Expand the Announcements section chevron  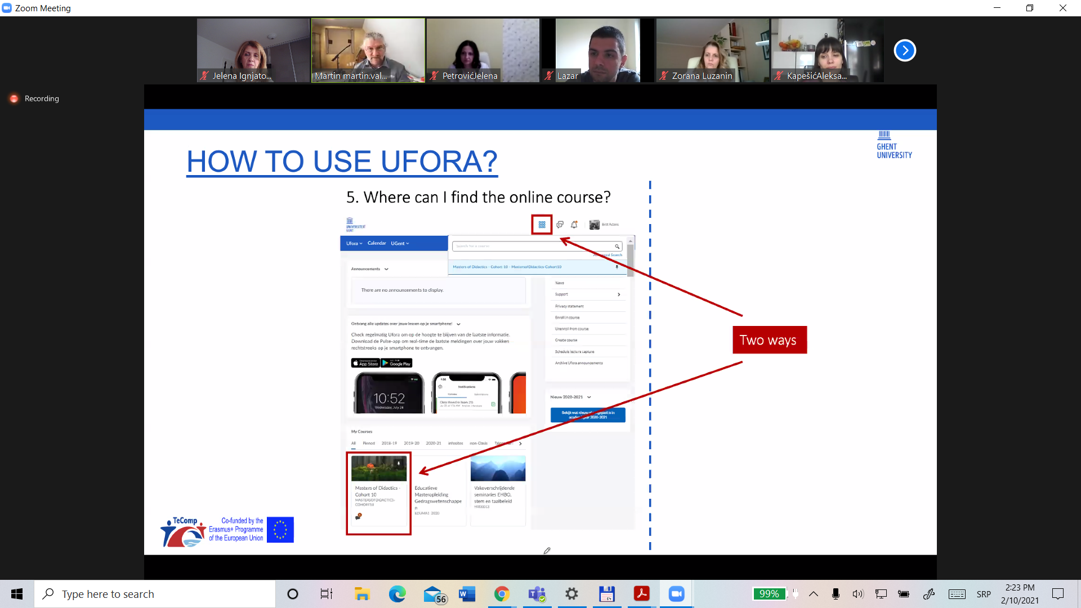(x=386, y=269)
